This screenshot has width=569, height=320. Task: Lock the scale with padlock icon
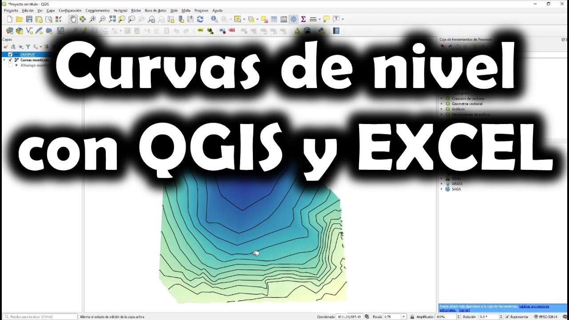click(413, 317)
